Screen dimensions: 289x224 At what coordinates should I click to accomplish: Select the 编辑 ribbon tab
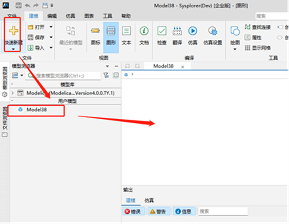pos(52,16)
